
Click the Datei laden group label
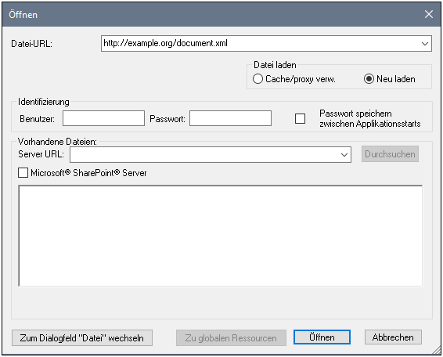coord(275,65)
